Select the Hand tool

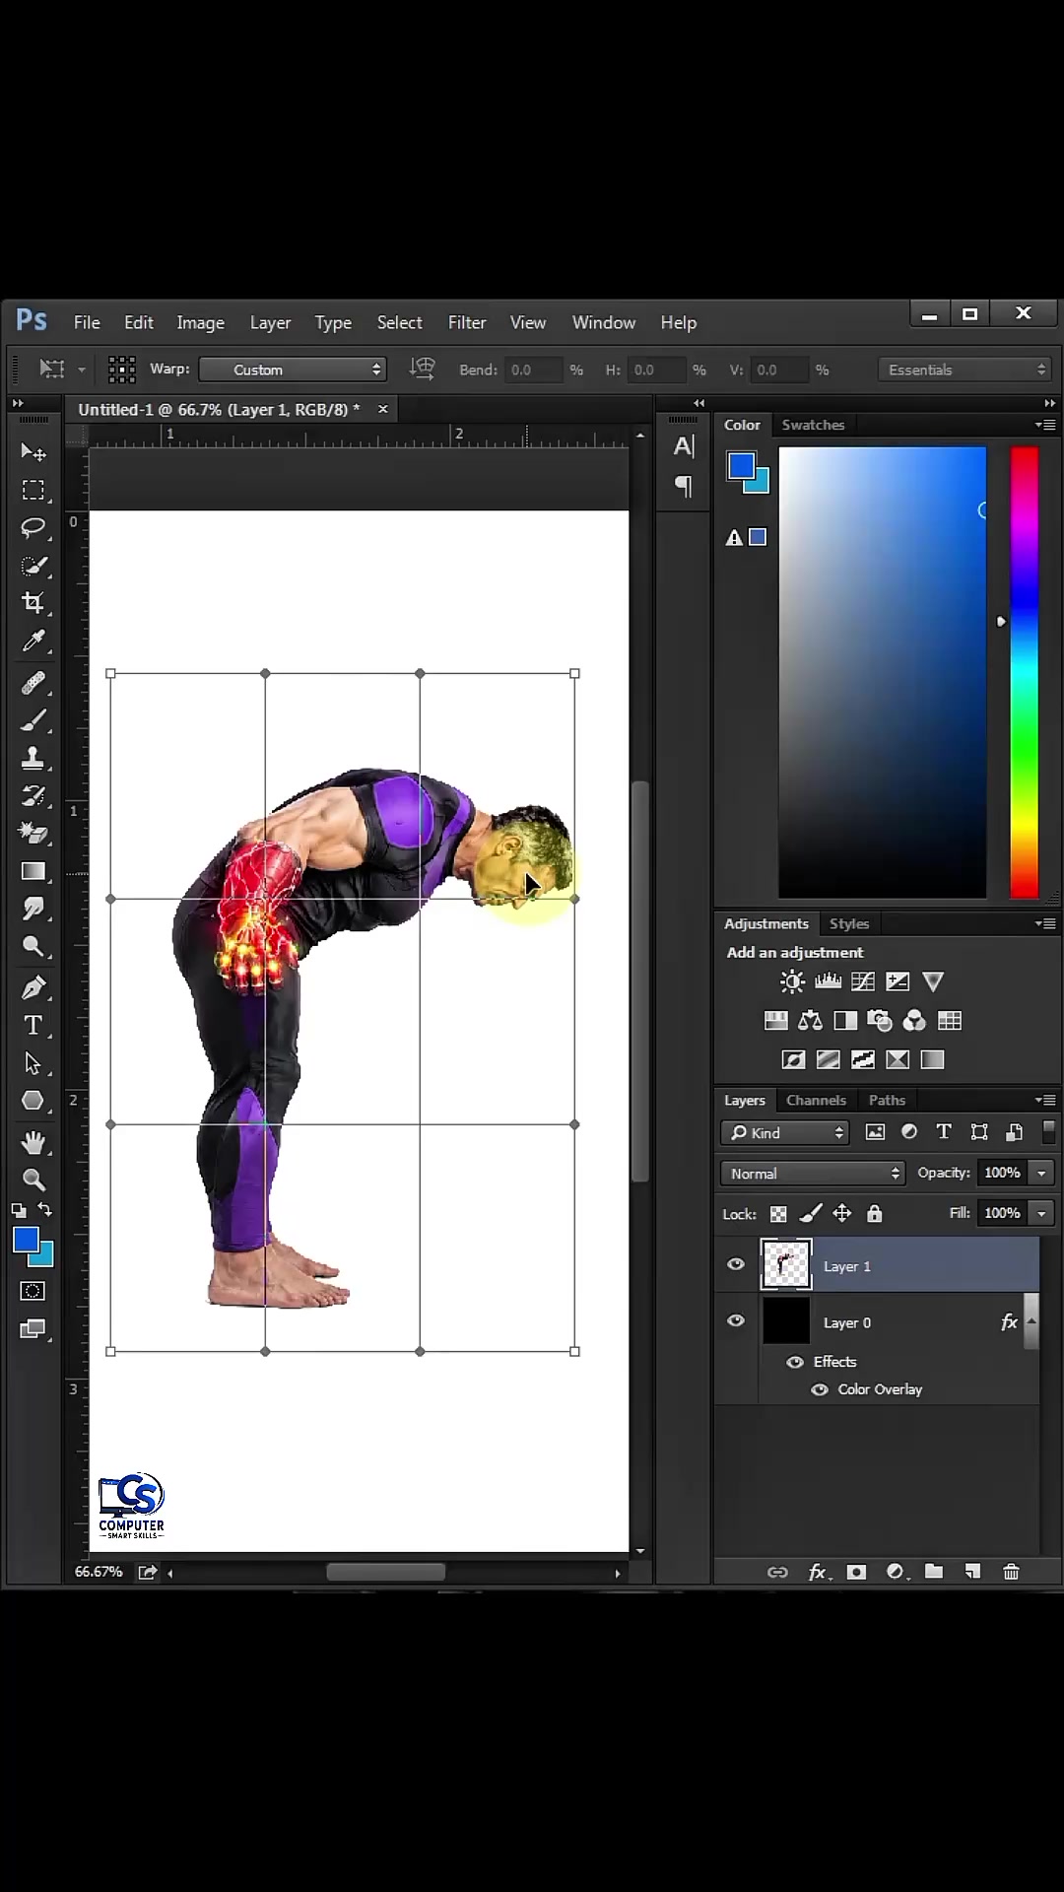[33, 1142]
